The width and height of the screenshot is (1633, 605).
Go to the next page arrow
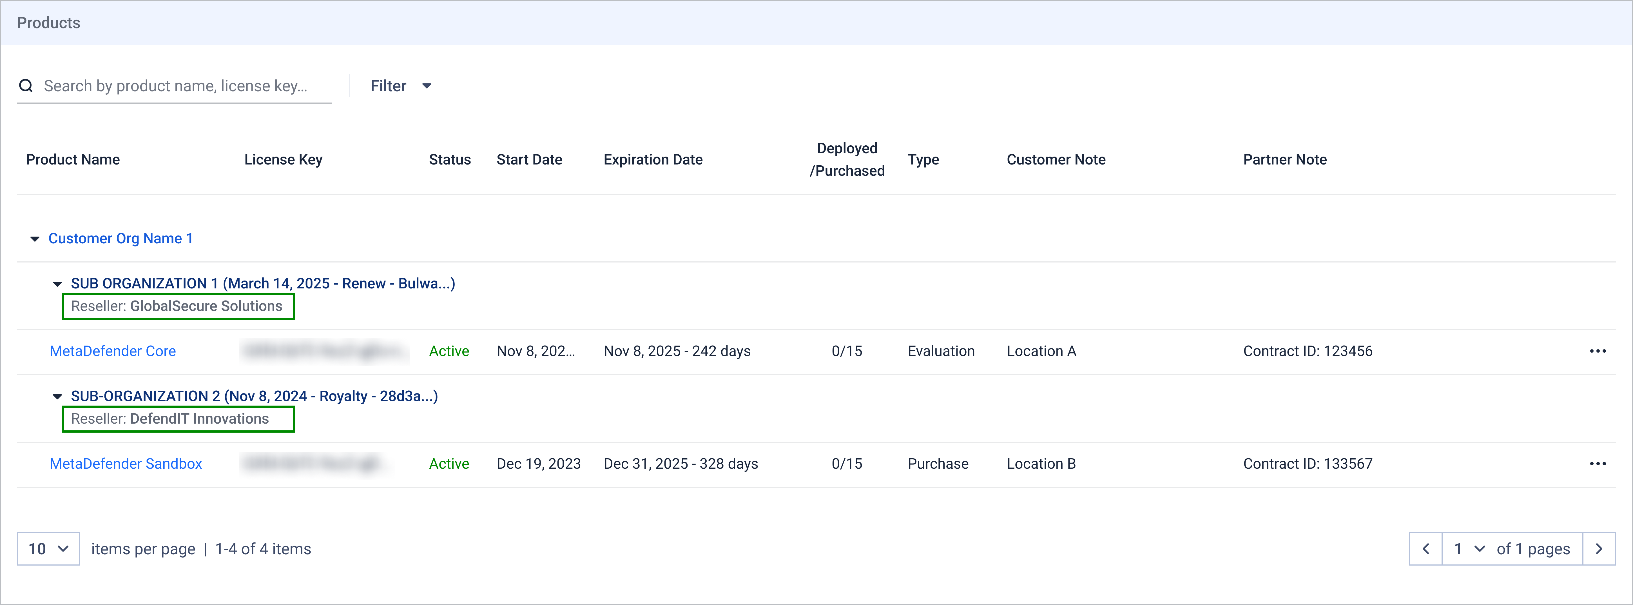pos(1599,549)
